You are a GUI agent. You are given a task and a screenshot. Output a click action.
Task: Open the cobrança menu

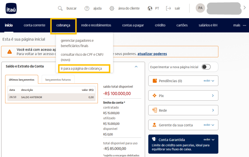pyautogui.click(x=63, y=25)
